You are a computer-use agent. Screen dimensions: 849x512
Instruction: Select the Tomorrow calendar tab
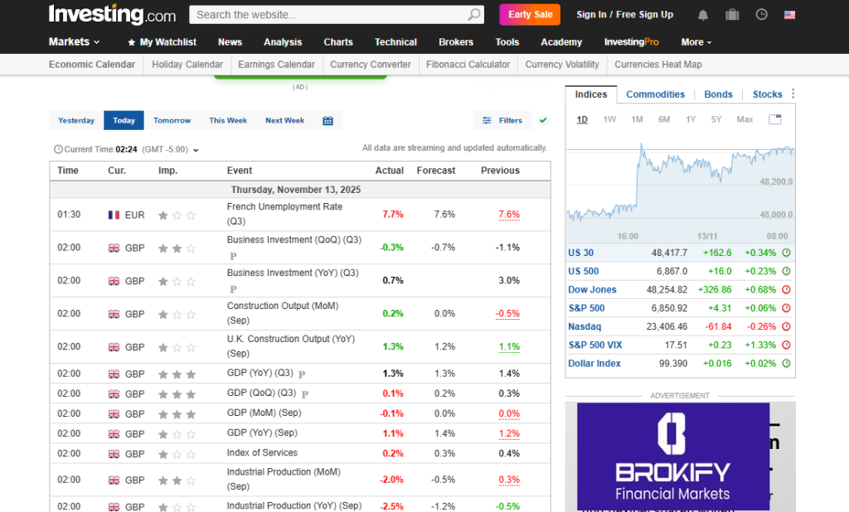(172, 121)
